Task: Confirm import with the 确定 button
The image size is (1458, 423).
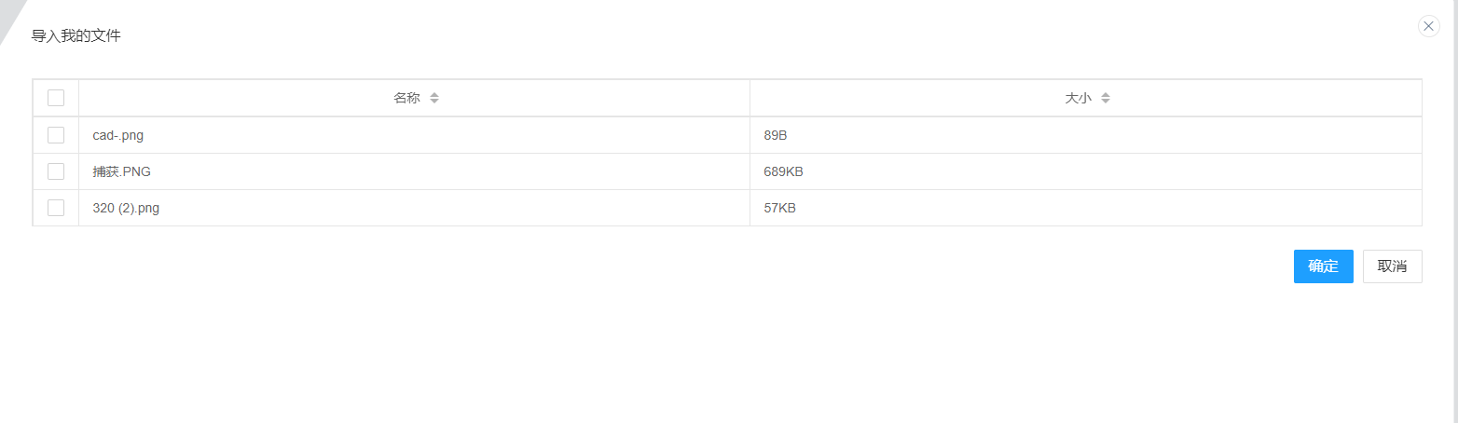Action: [x=1323, y=266]
